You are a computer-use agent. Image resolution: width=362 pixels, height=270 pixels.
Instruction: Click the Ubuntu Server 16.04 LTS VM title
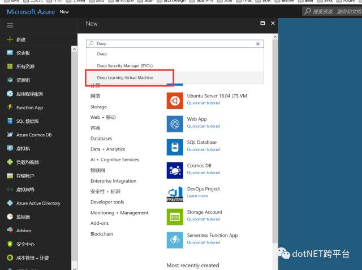pyautogui.click(x=217, y=96)
